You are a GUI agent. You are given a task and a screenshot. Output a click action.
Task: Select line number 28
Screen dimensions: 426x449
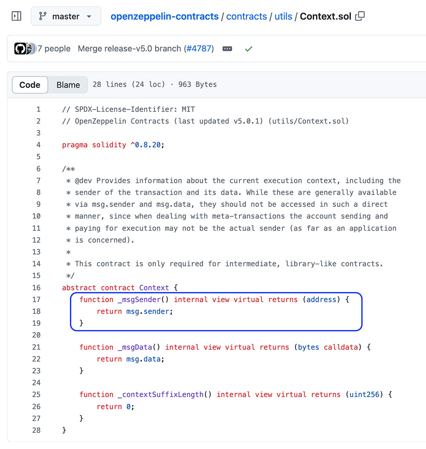36,430
